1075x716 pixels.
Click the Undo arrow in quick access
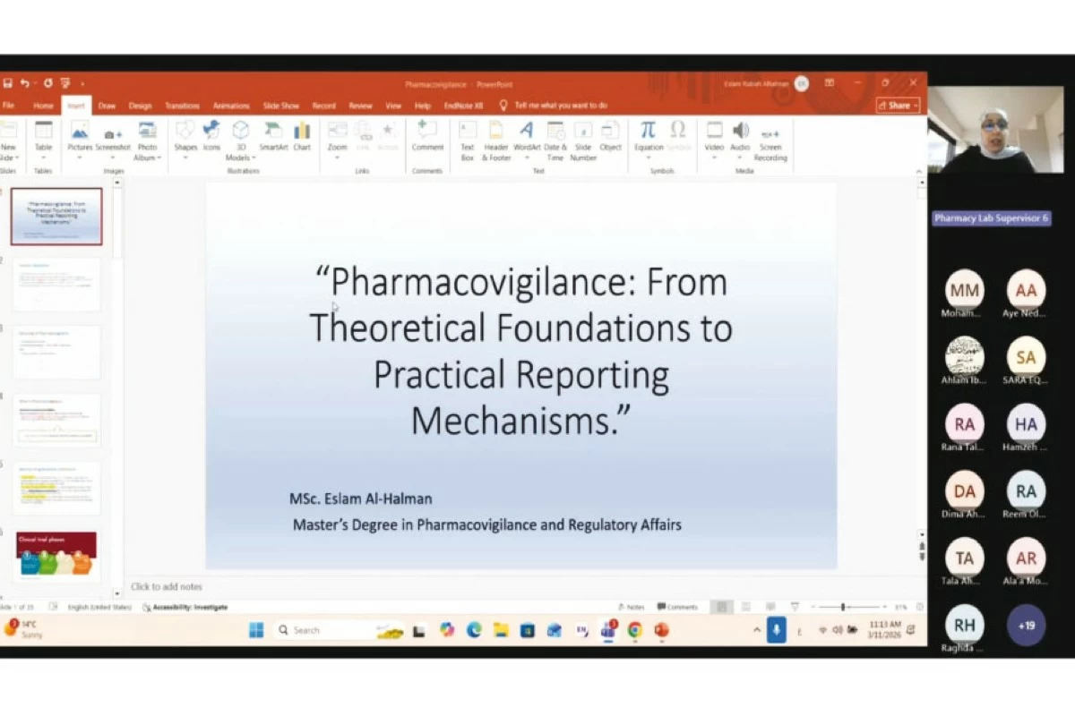click(25, 83)
